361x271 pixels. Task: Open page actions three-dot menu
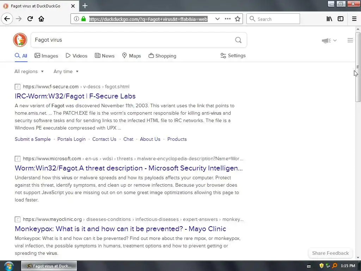(x=227, y=19)
